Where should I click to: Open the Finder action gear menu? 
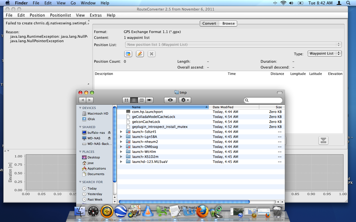[x=185, y=100]
